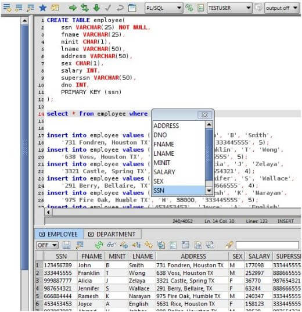Click the pin icon beside the filter field

point(229,245)
